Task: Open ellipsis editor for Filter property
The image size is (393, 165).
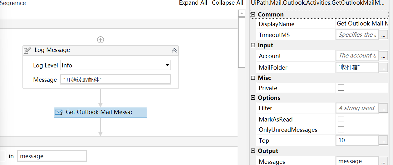Action: tap(383, 108)
